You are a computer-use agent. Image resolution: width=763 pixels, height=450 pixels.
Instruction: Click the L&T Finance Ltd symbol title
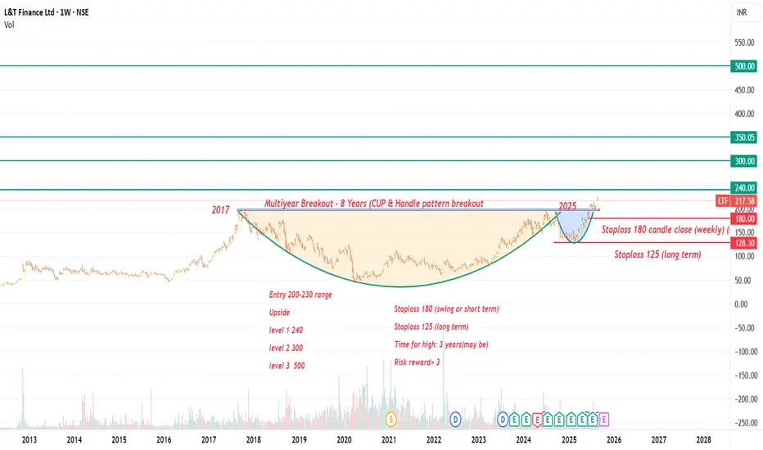click(x=47, y=12)
